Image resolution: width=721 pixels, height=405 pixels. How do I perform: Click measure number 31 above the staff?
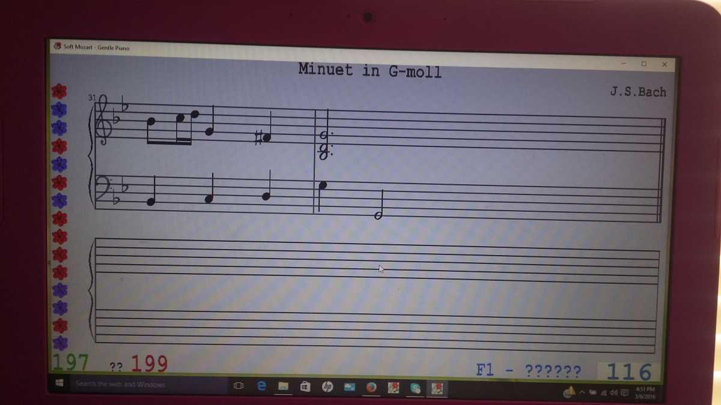91,97
